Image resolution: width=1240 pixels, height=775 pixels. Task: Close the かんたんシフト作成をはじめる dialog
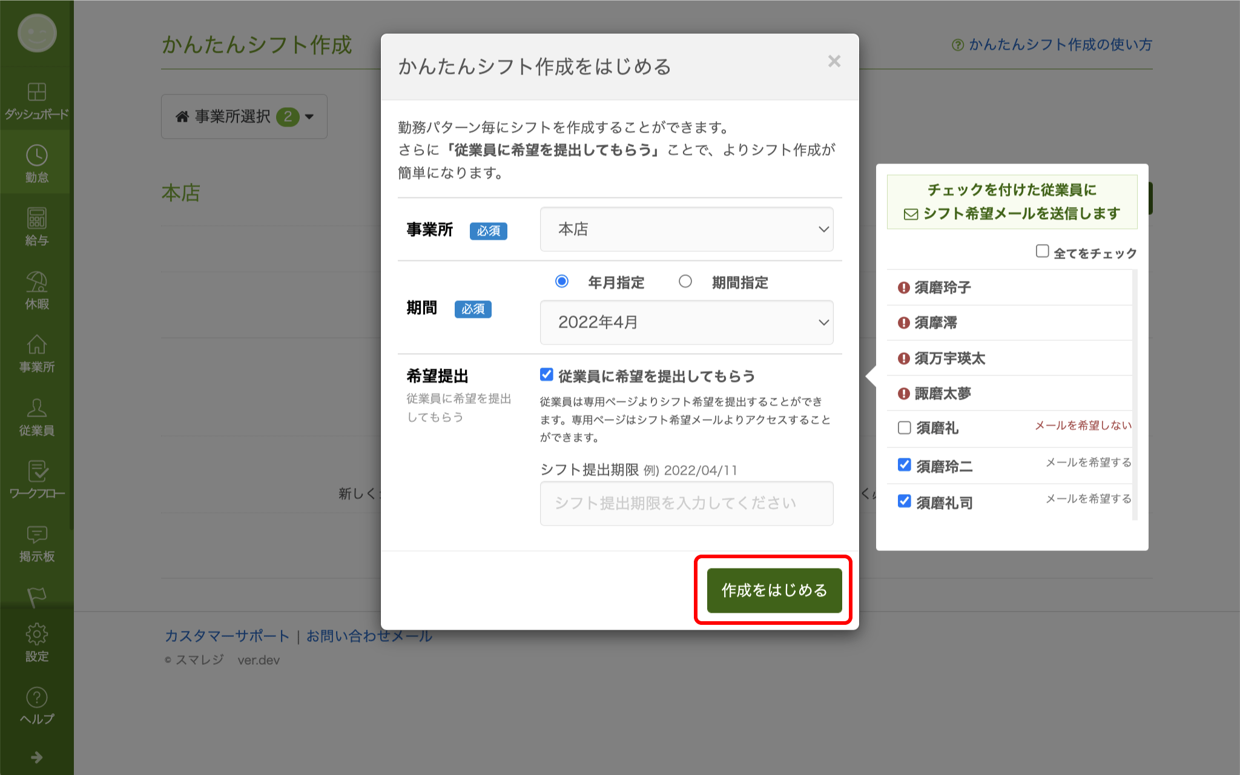pos(834,61)
